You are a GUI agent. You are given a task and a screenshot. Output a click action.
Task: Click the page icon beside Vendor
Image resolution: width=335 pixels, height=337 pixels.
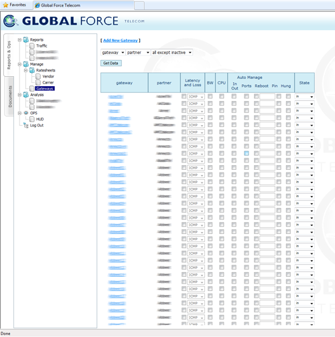pos(38,76)
